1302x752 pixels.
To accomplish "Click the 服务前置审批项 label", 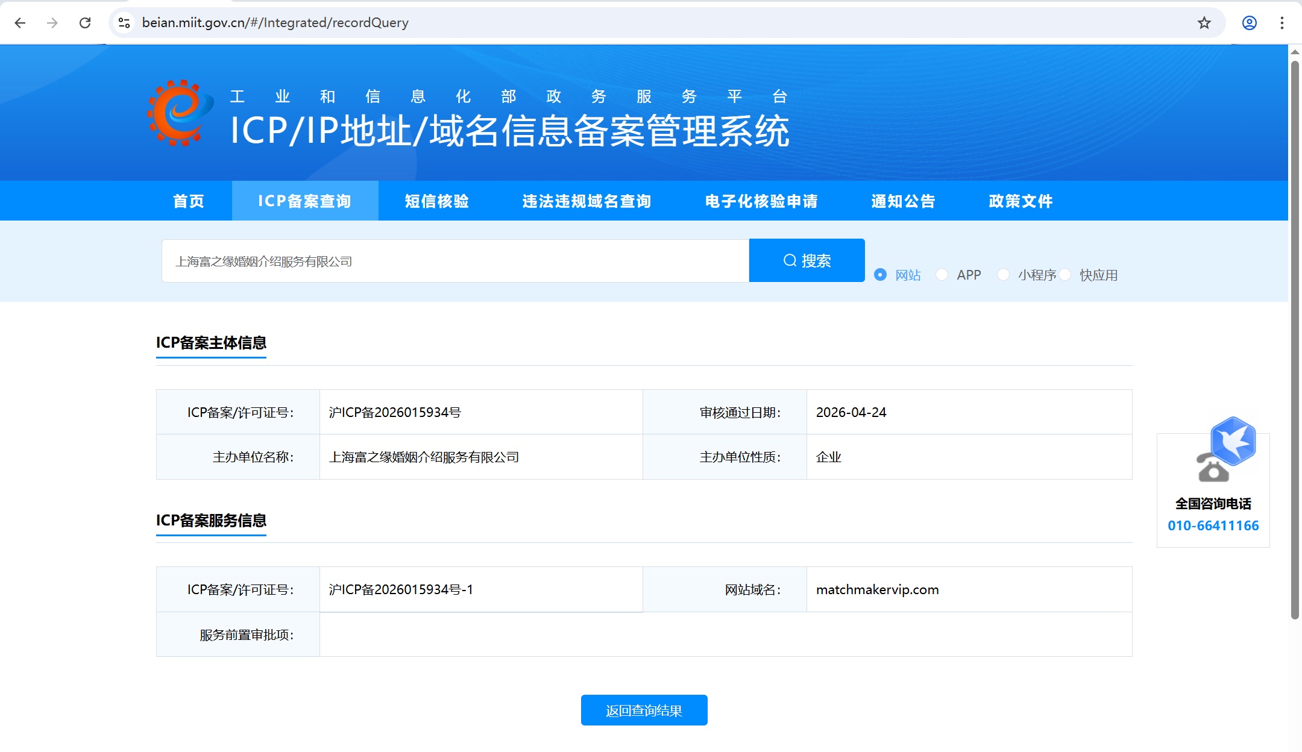I will click(247, 634).
